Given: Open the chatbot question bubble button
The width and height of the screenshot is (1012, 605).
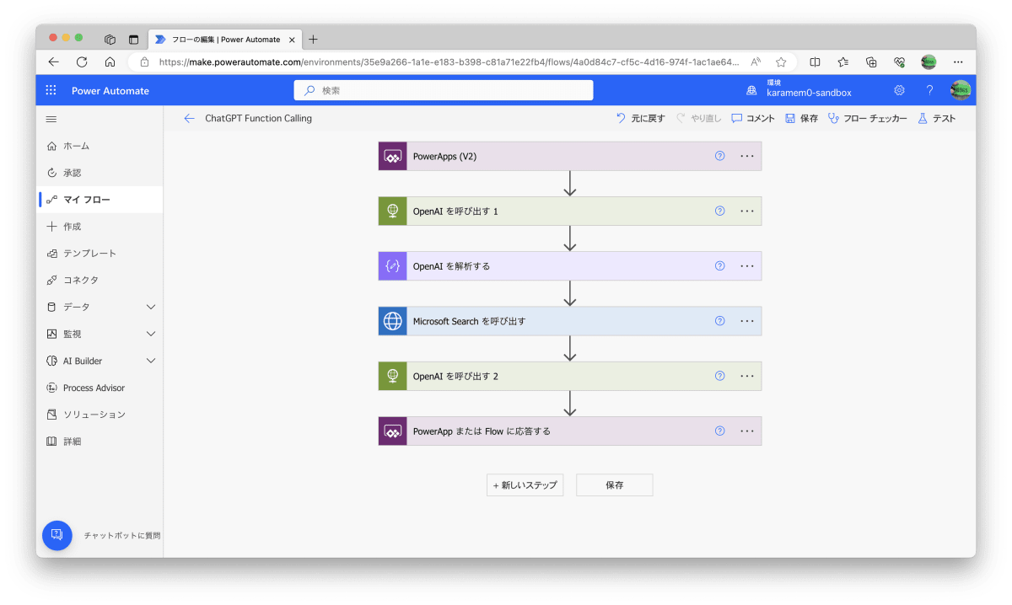Looking at the screenshot, I should click(x=57, y=535).
